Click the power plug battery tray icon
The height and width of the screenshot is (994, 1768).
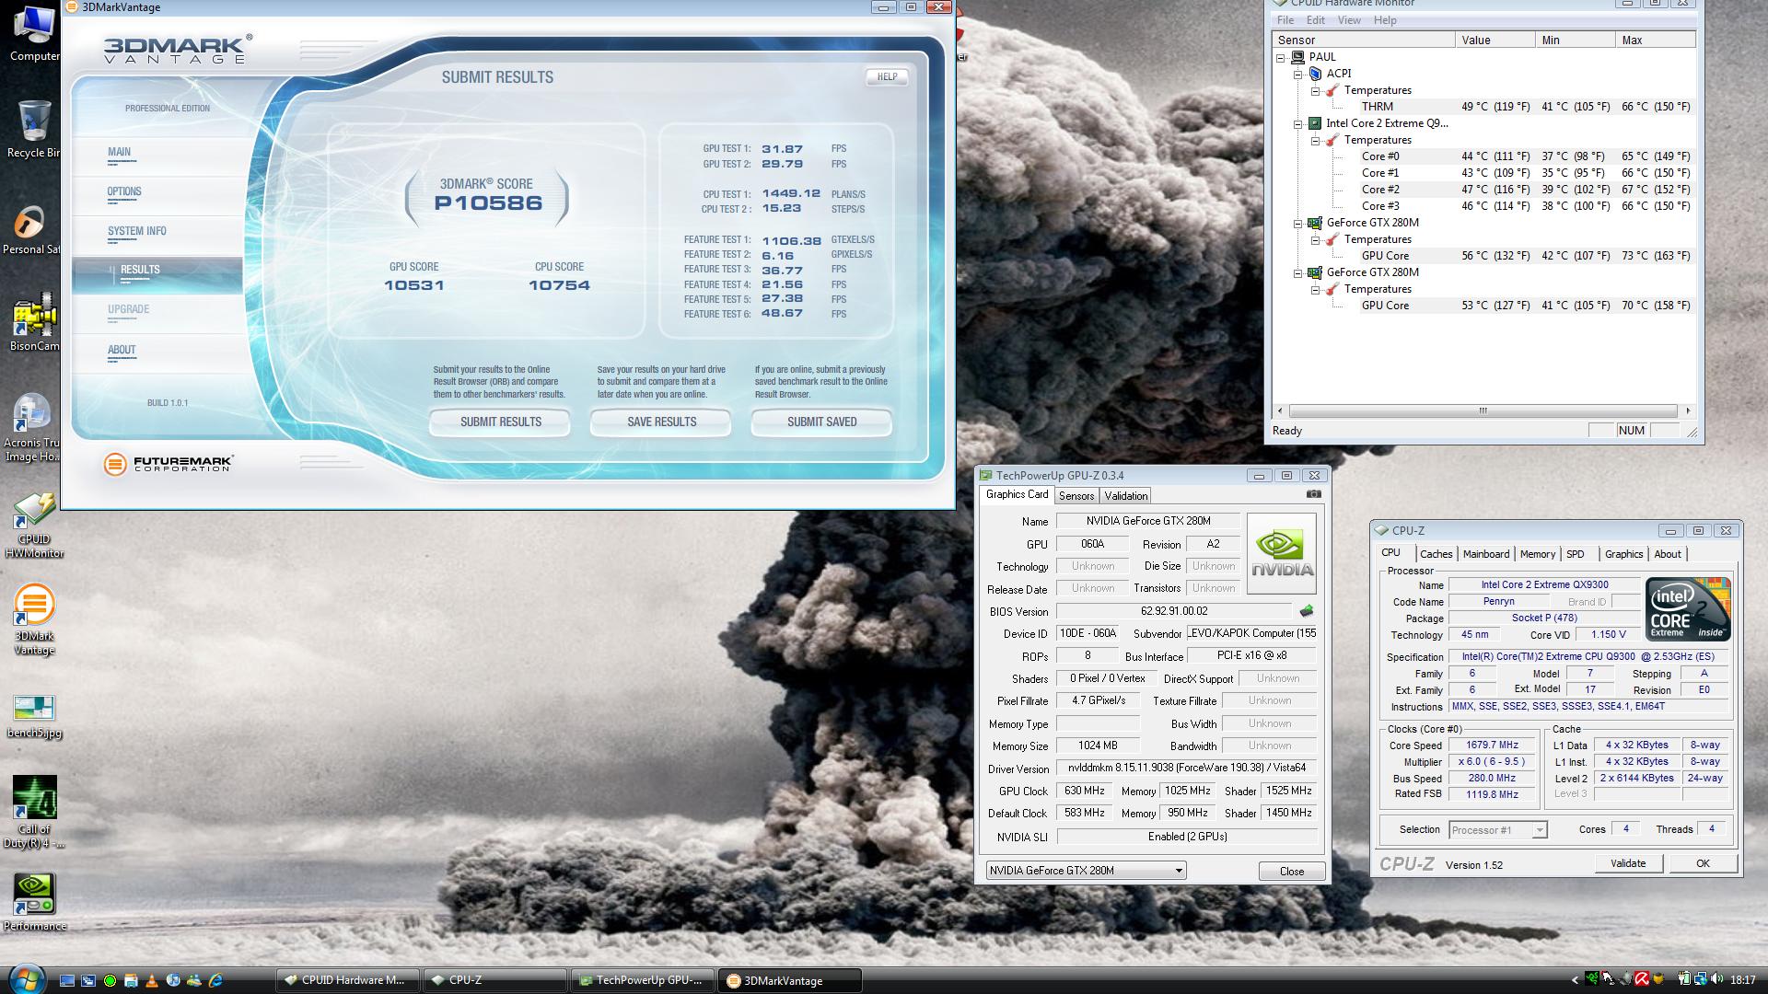click(x=1683, y=978)
